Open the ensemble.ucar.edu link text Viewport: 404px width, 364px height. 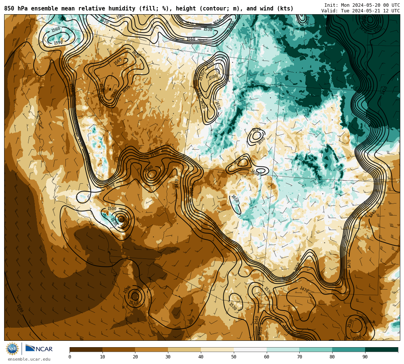click(x=29, y=359)
